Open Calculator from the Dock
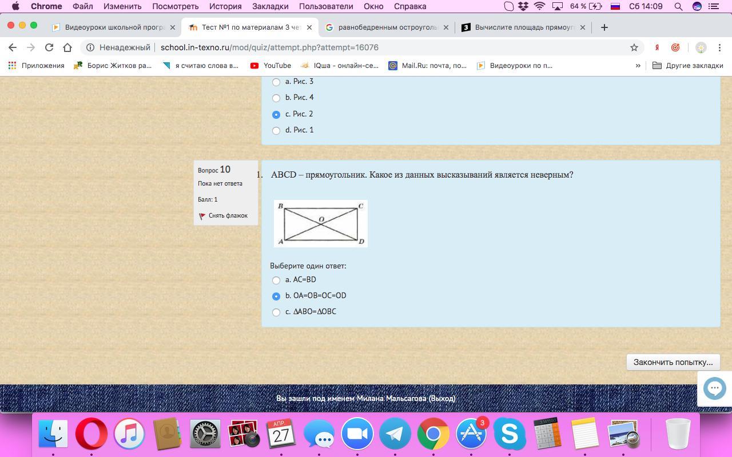The height and width of the screenshot is (457, 732). (x=547, y=434)
